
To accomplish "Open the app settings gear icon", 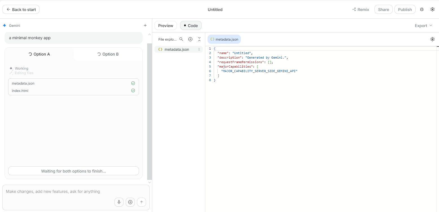I will [x=433, y=9].
